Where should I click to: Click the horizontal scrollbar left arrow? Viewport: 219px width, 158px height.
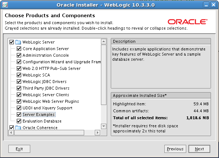click(x=11, y=132)
